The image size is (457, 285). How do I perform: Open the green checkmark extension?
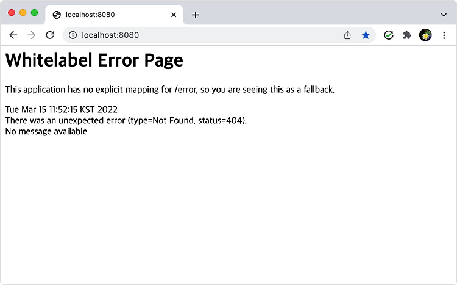389,35
